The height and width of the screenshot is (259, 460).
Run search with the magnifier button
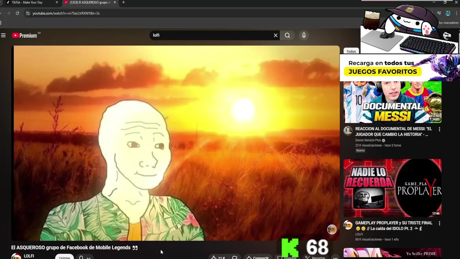[287, 35]
